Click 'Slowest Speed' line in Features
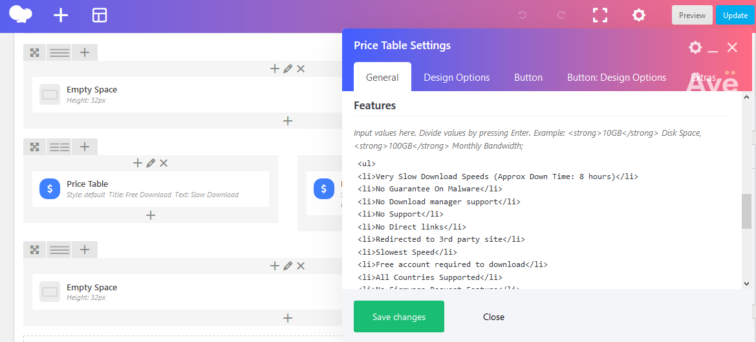This screenshot has width=756, height=342. pos(407,252)
